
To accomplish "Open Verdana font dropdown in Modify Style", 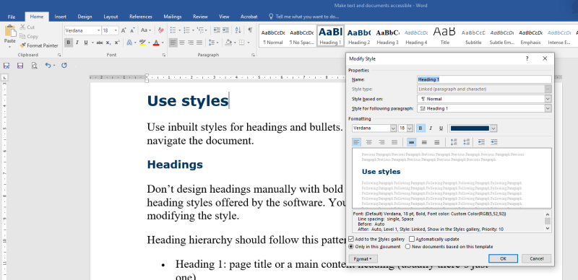I will click(x=393, y=128).
